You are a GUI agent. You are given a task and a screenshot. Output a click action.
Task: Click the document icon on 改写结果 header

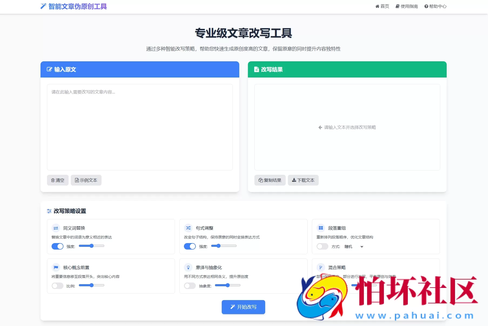click(x=257, y=69)
